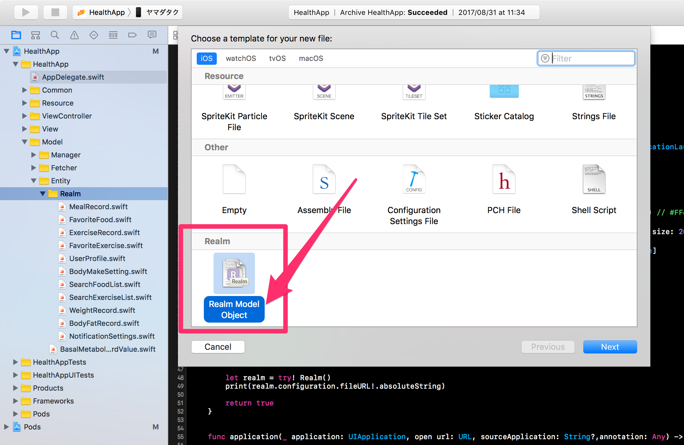This screenshot has height=445, width=684.
Task: Click the filter icon in Filter field
Action: (545, 58)
